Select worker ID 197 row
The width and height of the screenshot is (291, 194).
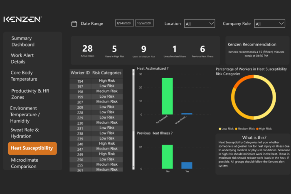click(96, 86)
